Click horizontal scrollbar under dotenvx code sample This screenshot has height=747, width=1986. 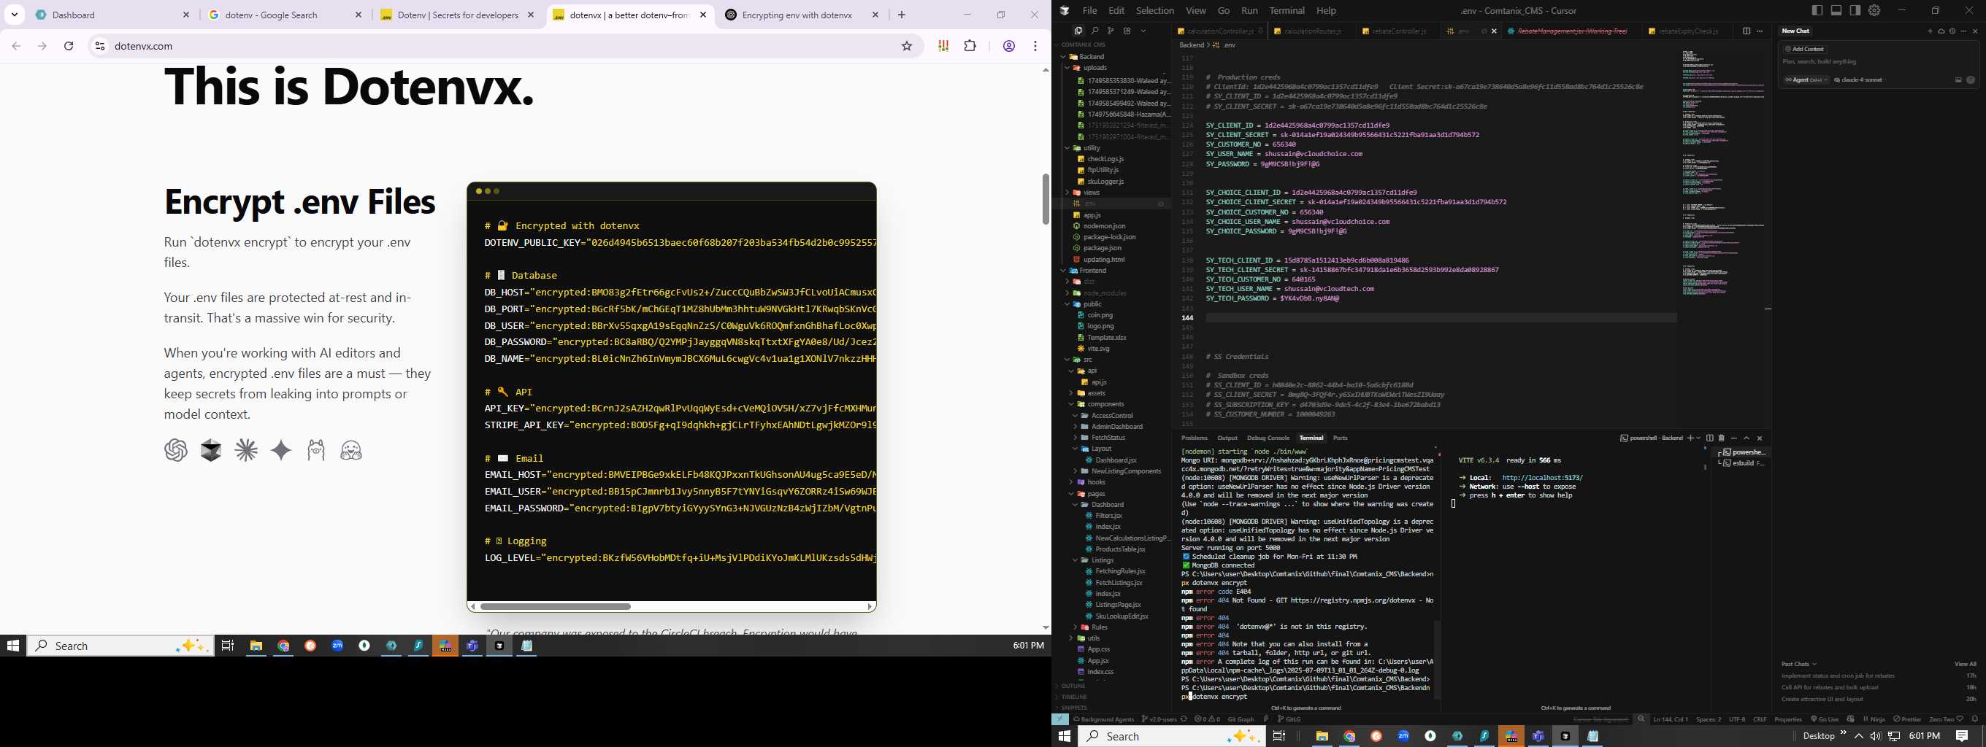(x=555, y=607)
